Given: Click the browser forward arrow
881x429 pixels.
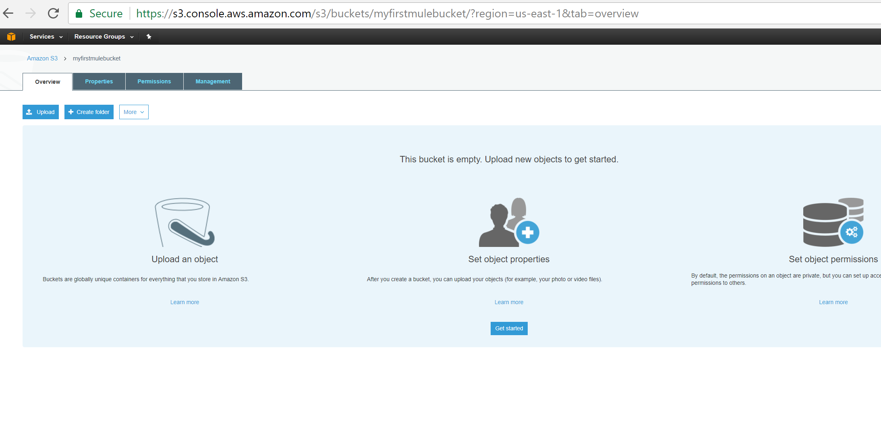Looking at the screenshot, I should [31, 13].
